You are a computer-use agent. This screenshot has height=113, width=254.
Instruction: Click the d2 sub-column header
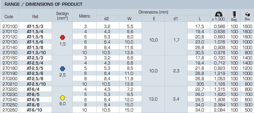[x=106, y=19]
